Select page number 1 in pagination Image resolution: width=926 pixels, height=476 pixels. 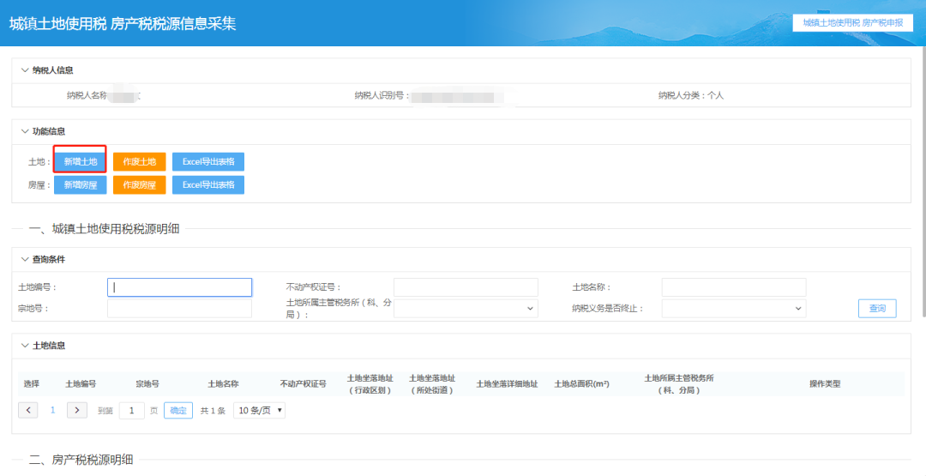(52, 411)
